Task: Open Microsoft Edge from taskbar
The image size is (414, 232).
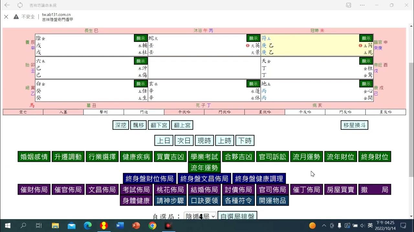Action: (88, 226)
